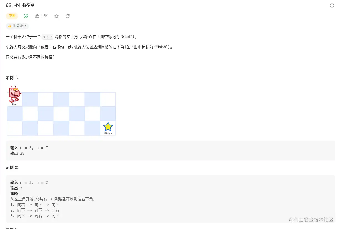Click the example 1 input m = 3, n = 7

click(x=34, y=148)
